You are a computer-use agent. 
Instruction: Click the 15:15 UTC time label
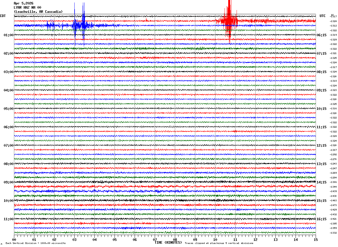pyautogui.click(x=321, y=200)
